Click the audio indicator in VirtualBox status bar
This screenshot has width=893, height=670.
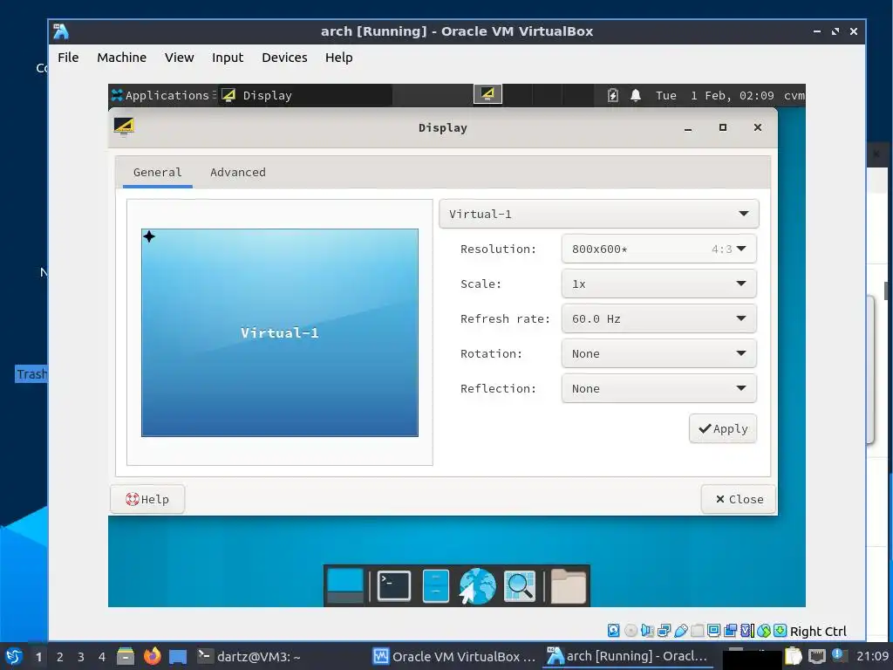coord(648,630)
